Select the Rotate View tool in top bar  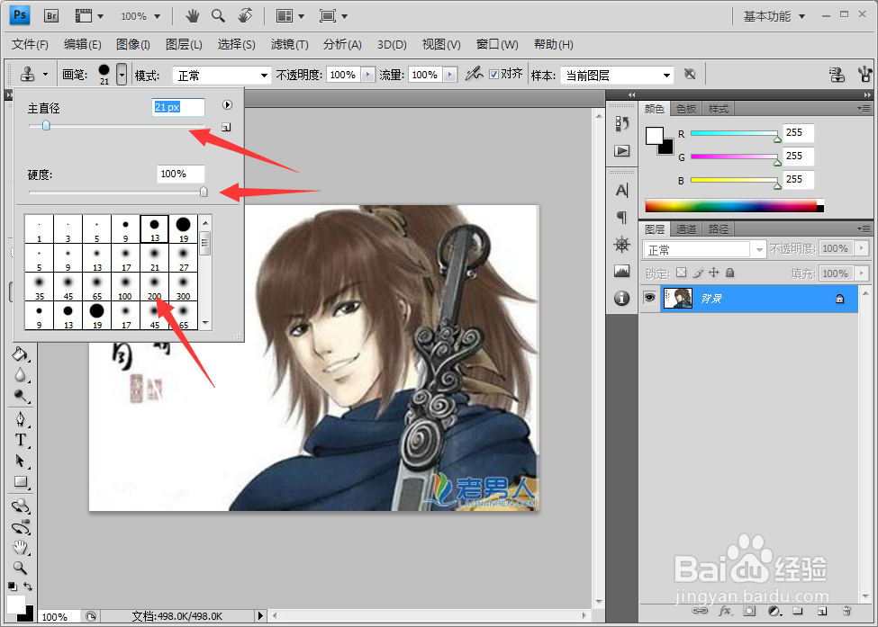(245, 15)
